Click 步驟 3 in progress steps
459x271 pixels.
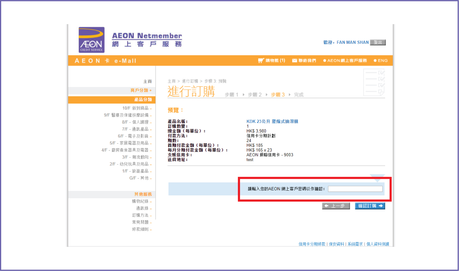(278, 95)
